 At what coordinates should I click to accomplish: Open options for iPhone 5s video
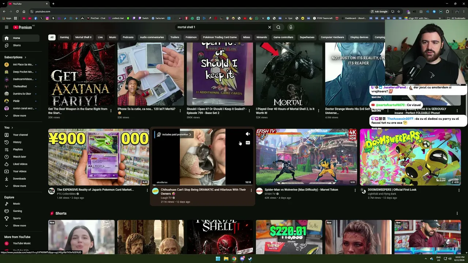pyautogui.click(x=180, y=111)
